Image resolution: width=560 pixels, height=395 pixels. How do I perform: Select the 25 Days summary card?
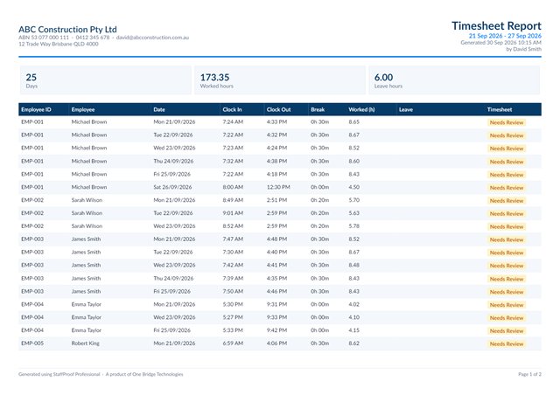click(x=106, y=80)
